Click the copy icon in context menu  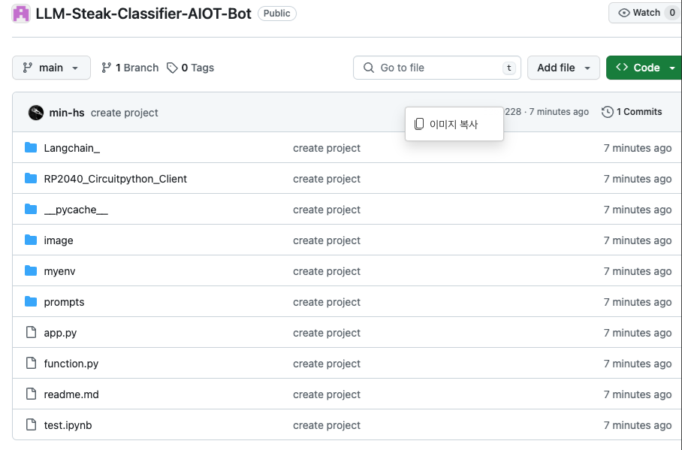pos(419,124)
